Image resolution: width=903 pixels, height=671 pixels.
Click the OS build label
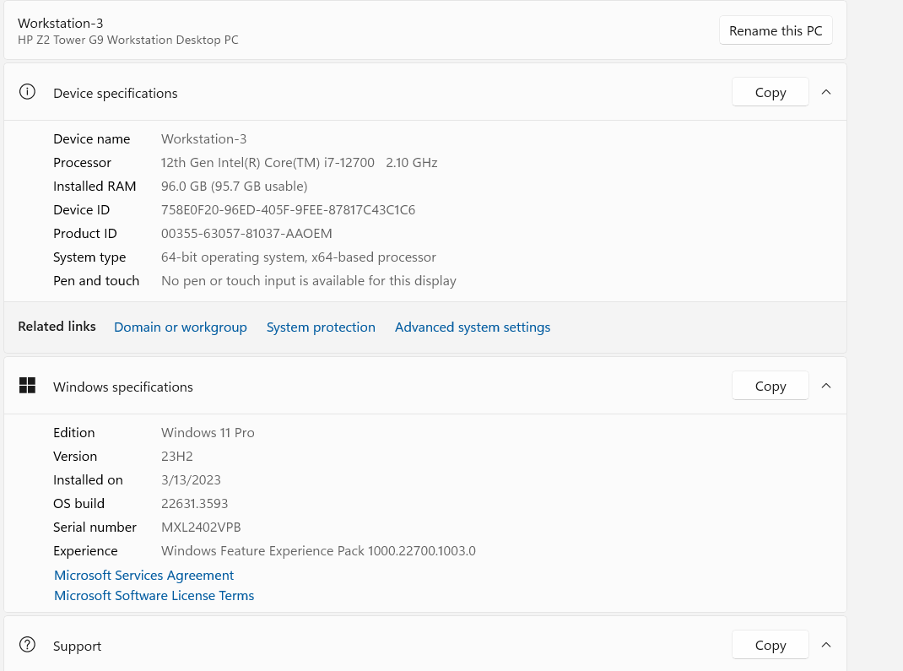(78, 503)
